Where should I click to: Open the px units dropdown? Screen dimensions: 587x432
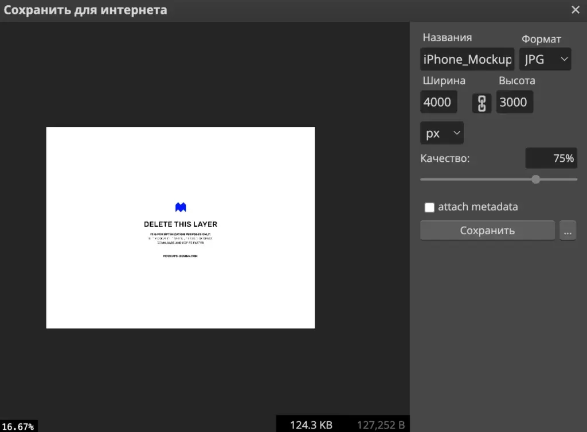pyautogui.click(x=442, y=133)
